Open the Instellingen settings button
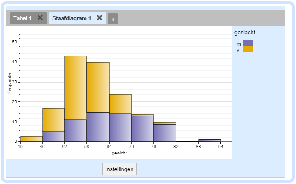Image resolution: width=296 pixels, height=184 pixels. click(x=119, y=169)
